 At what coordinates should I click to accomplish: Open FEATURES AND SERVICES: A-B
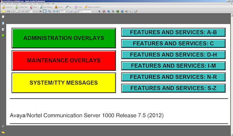pos(173,32)
